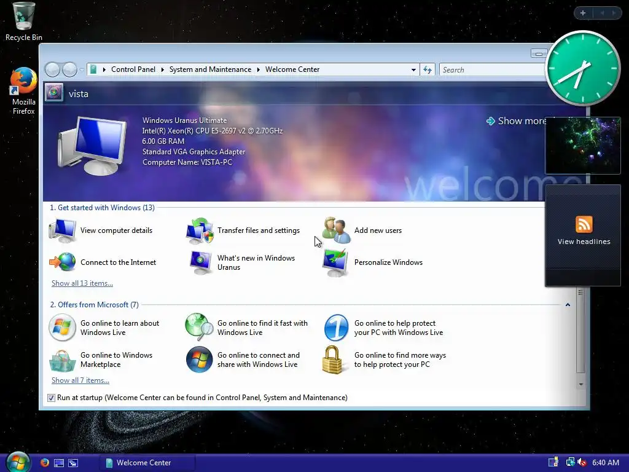The width and height of the screenshot is (629, 472).
Task: Click the vista user account picture
Action: coord(54,93)
